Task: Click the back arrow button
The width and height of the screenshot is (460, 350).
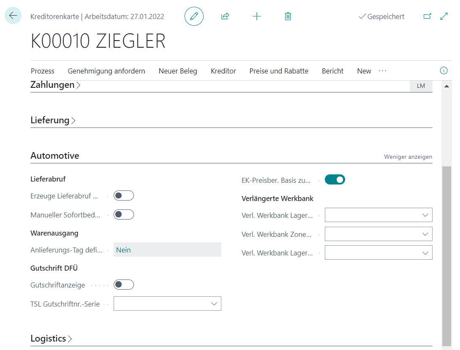Action: (x=13, y=16)
